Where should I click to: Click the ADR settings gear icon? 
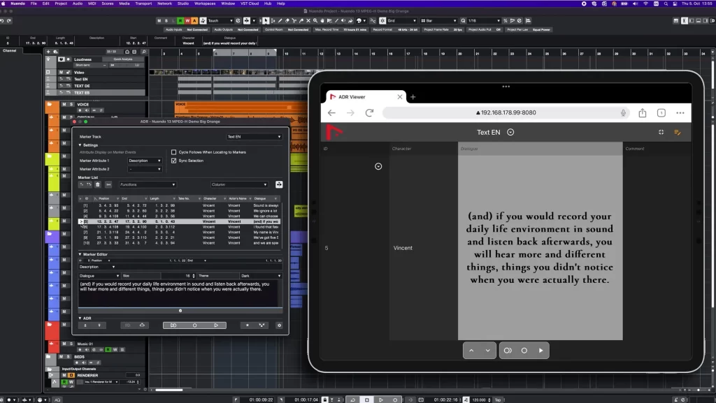[279, 325]
